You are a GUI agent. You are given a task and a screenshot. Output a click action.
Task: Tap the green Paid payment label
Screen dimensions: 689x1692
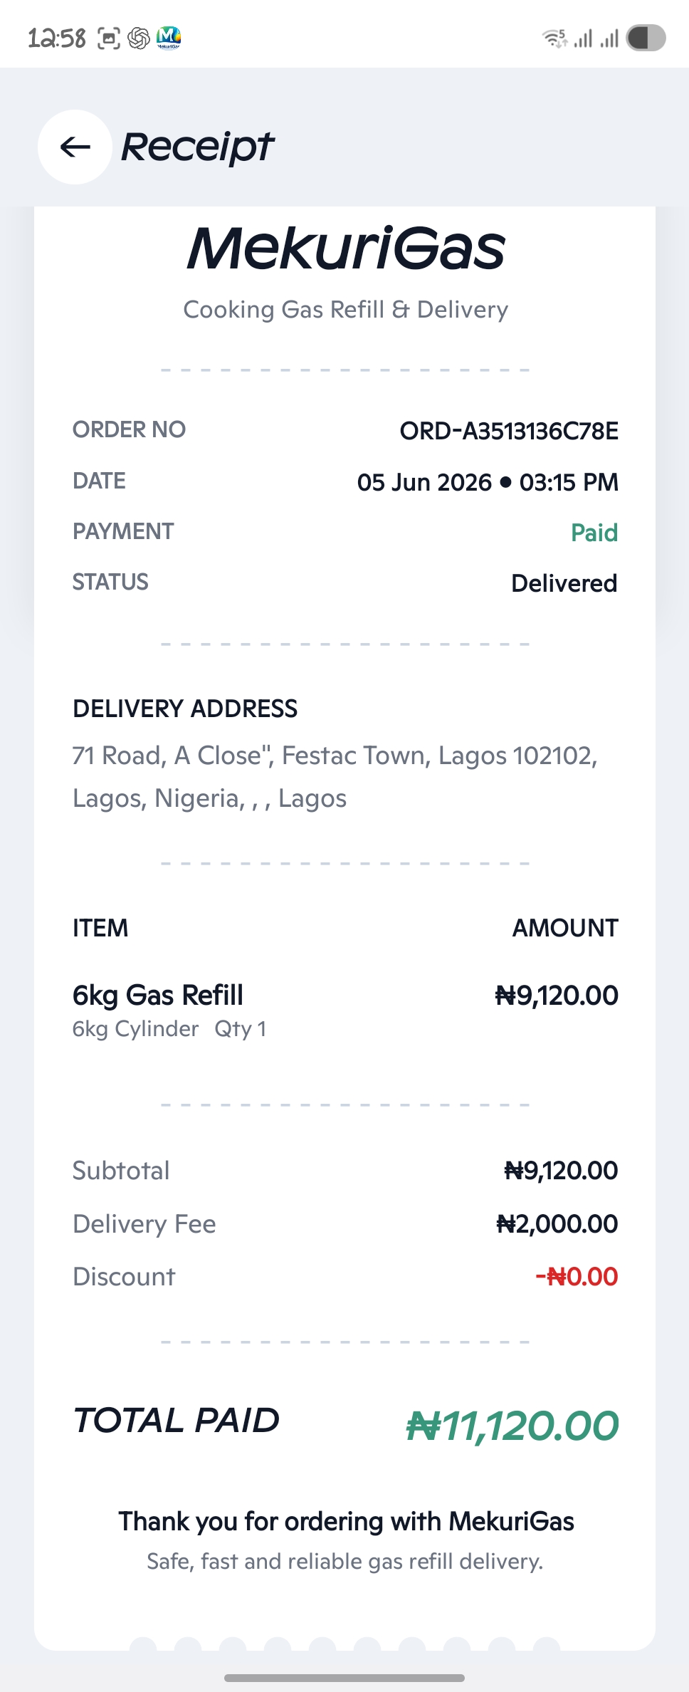click(594, 533)
